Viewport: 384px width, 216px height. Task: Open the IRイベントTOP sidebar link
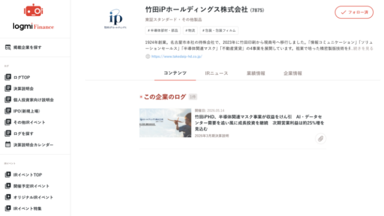coord(28,175)
